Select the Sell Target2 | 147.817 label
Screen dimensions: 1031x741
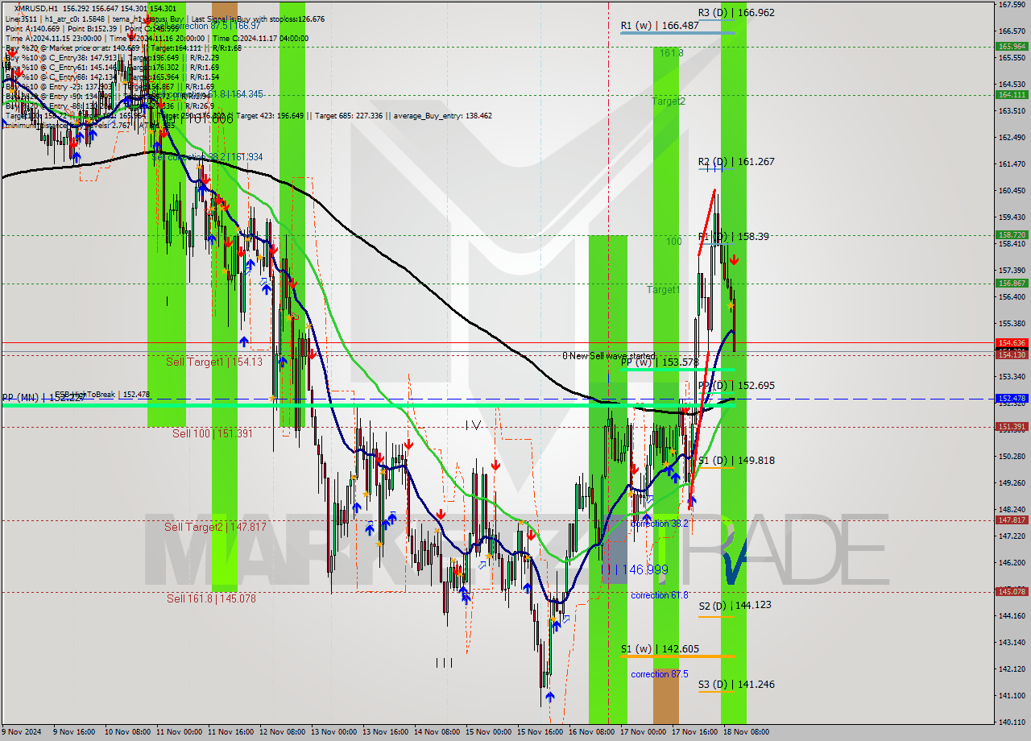tap(215, 526)
